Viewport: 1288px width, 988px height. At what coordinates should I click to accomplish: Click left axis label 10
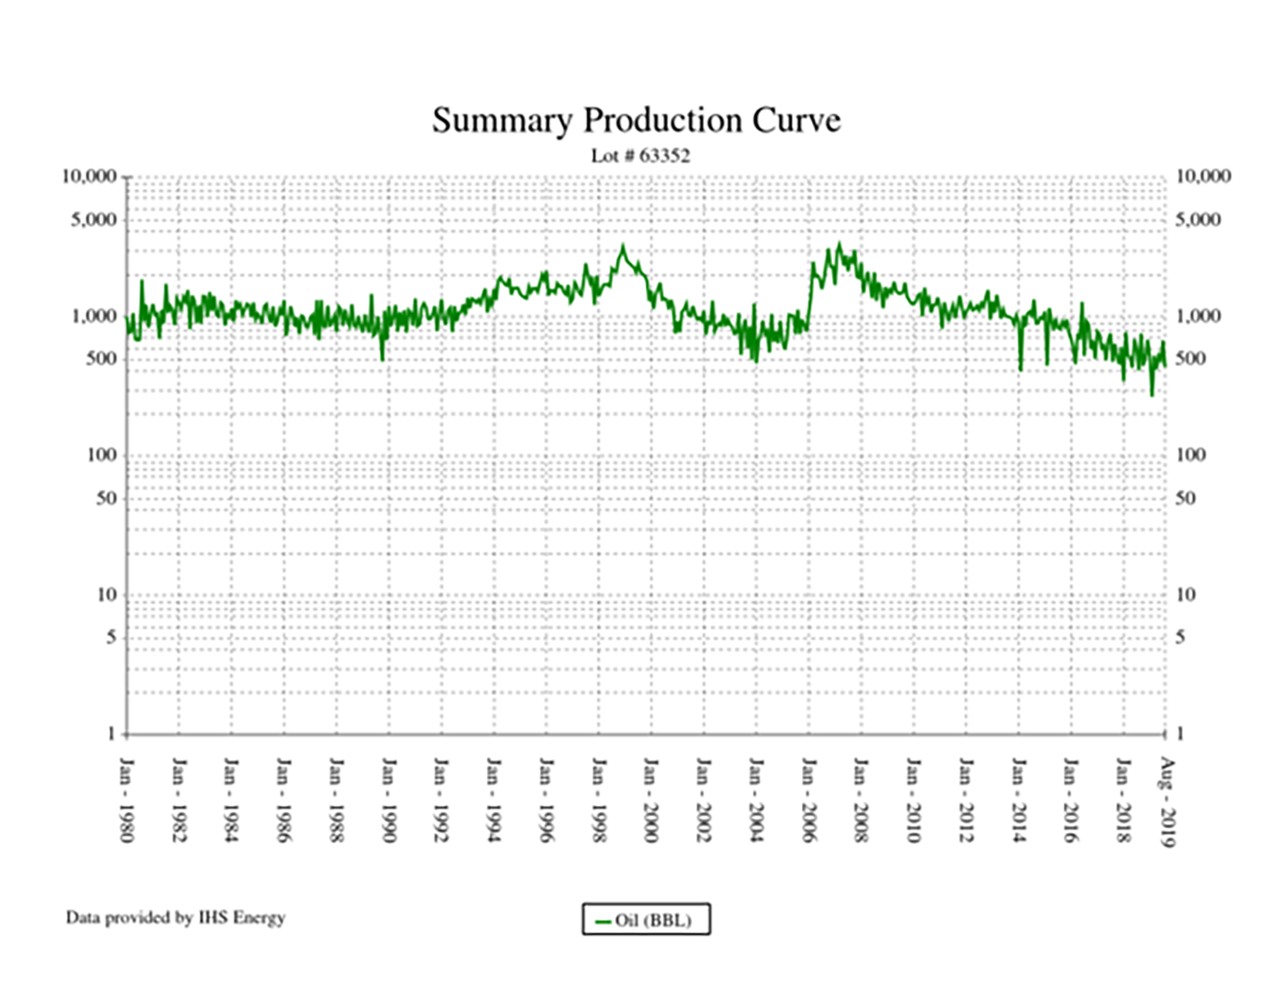[x=106, y=595]
